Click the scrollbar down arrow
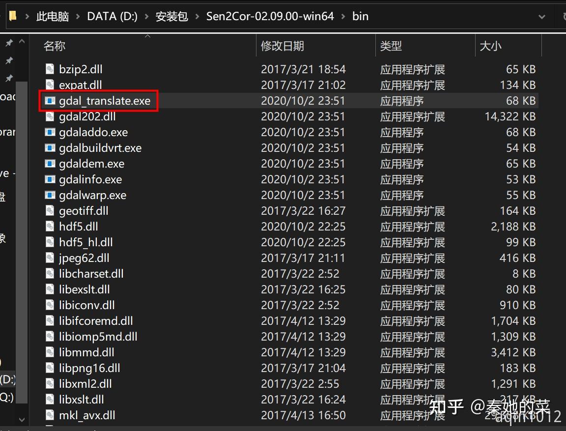The height and width of the screenshot is (431, 566). [x=21, y=420]
